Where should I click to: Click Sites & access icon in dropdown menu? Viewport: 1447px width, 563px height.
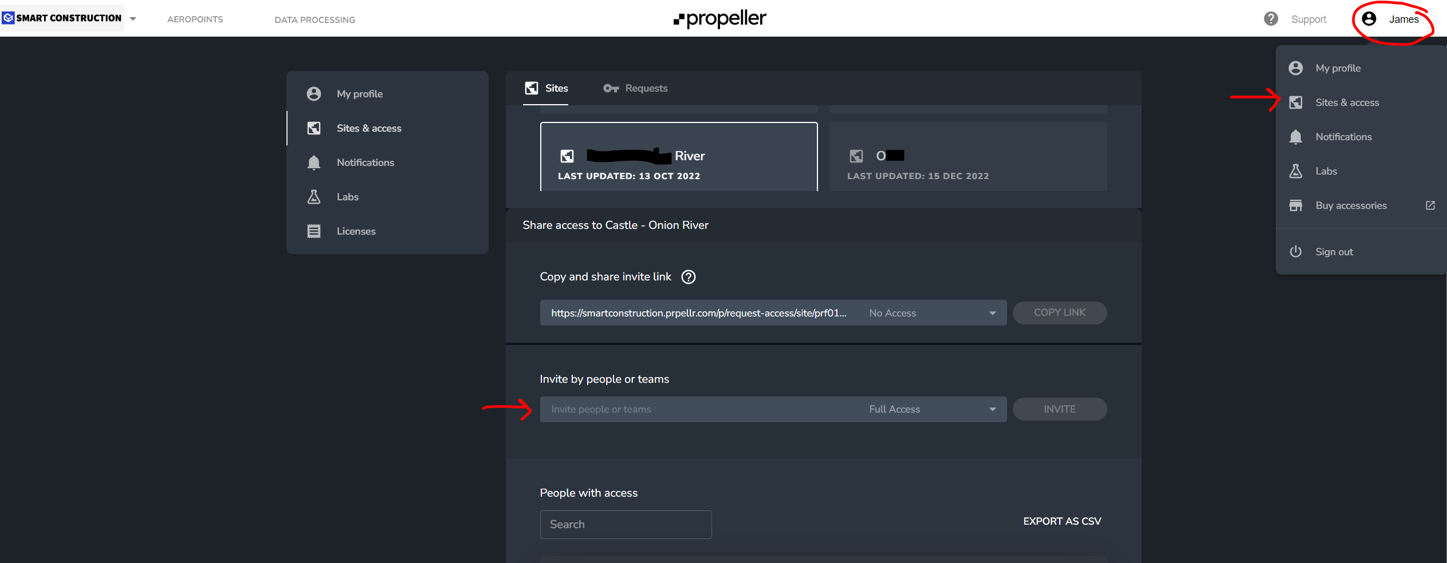(1296, 102)
